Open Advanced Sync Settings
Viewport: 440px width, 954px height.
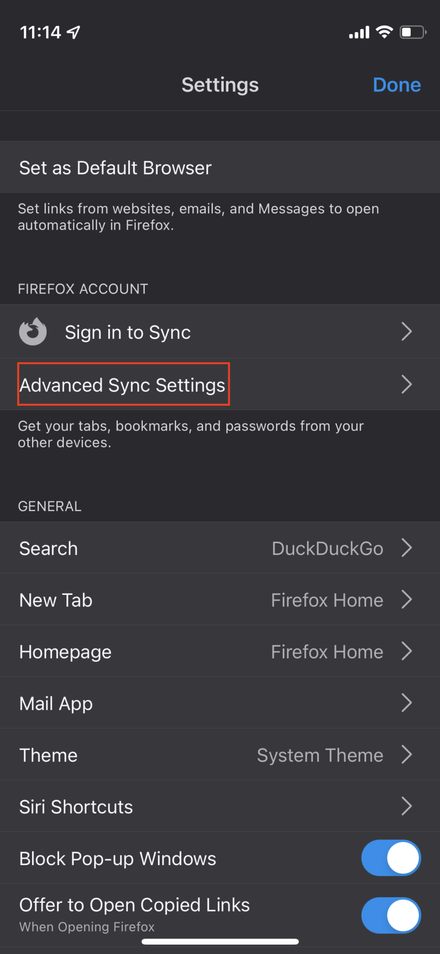(x=123, y=385)
